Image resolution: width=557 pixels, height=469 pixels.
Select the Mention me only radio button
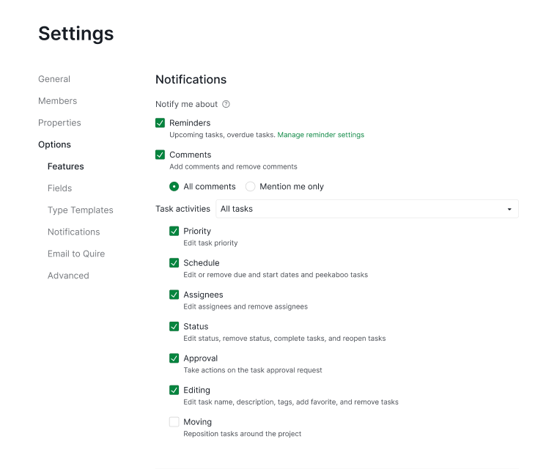250,187
